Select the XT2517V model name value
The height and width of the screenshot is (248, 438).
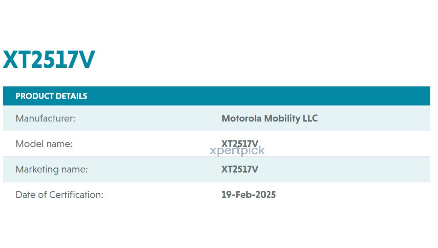point(240,144)
